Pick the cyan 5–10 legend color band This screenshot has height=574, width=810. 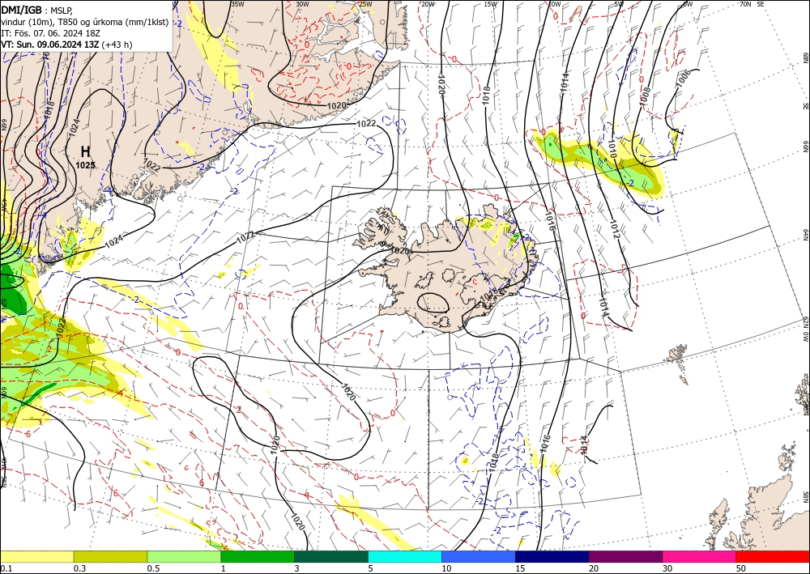[x=405, y=556]
